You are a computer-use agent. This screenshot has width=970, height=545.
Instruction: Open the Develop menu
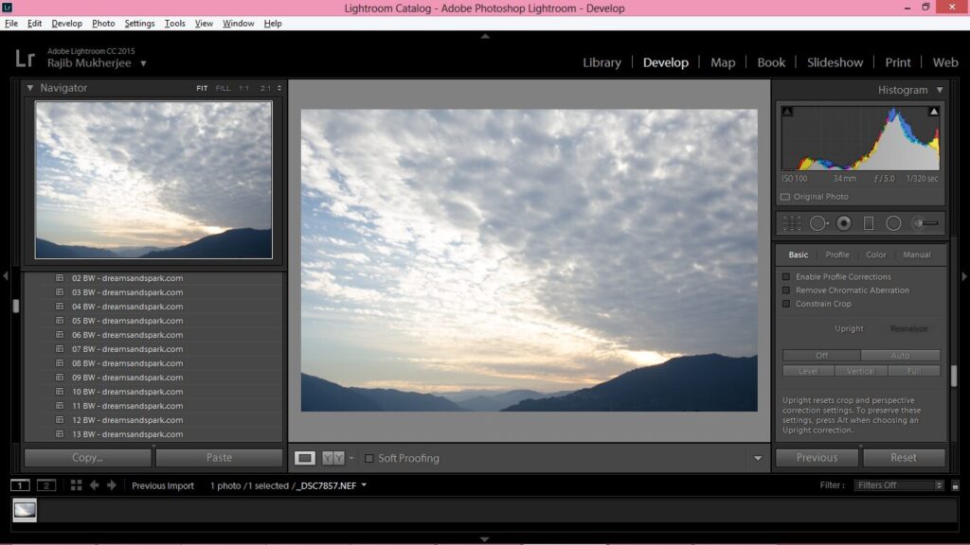67,24
